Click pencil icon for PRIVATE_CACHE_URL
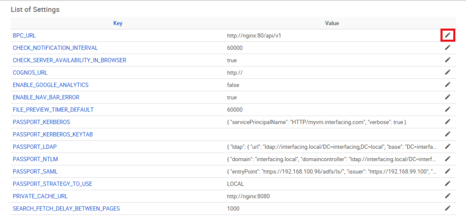The width and height of the screenshot is (466, 217). [447, 196]
